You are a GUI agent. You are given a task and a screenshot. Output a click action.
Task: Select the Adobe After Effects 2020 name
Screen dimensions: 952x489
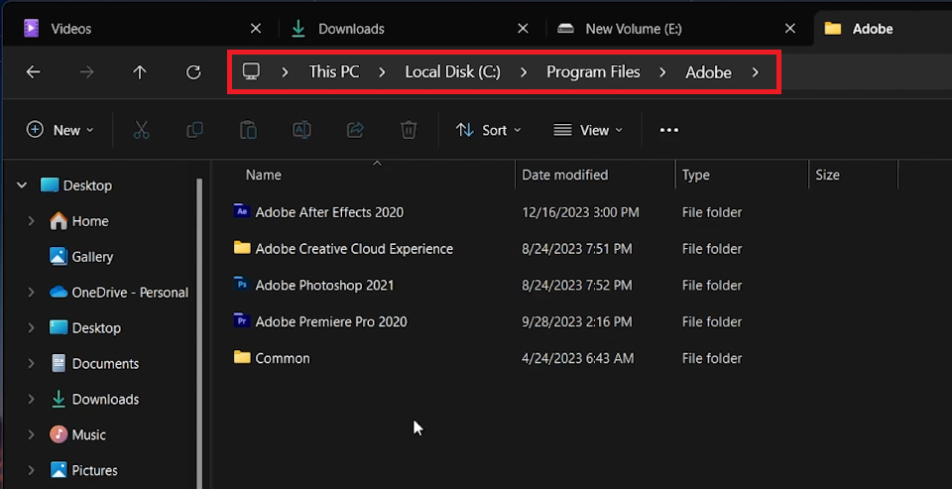tap(329, 212)
